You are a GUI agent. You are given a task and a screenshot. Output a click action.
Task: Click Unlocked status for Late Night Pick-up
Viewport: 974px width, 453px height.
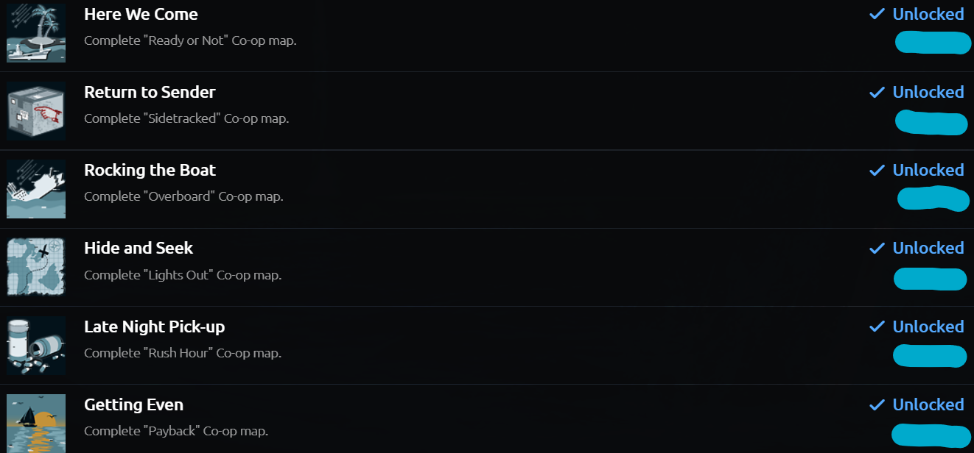[928, 327]
